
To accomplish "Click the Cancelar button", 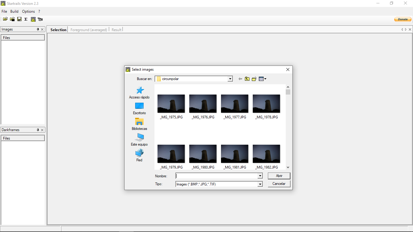I will pos(279,184).
